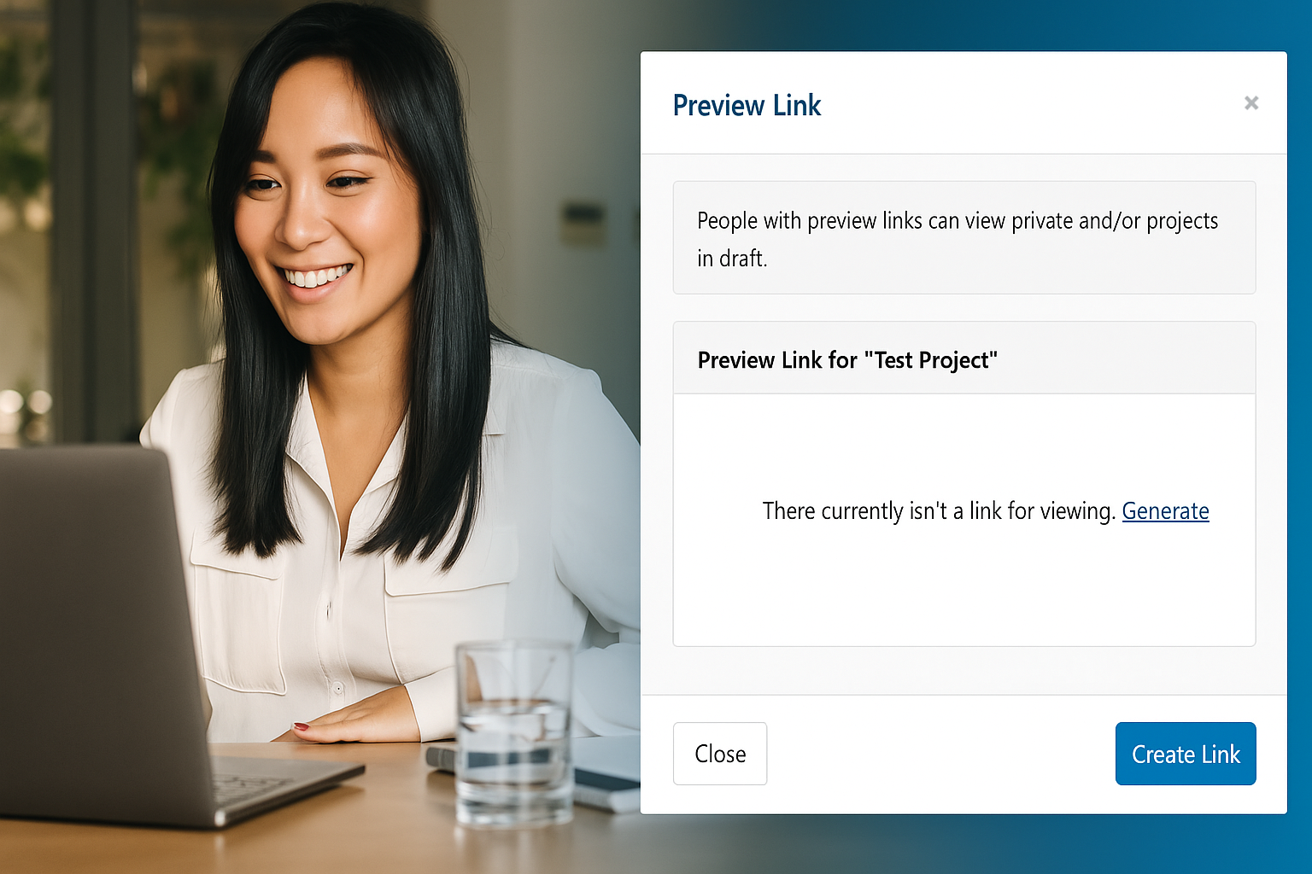Image resolution: width=1312 pixels, height=874 pixels.
Task: Click the 'There currently isn't a link' message
Action: 939,510
